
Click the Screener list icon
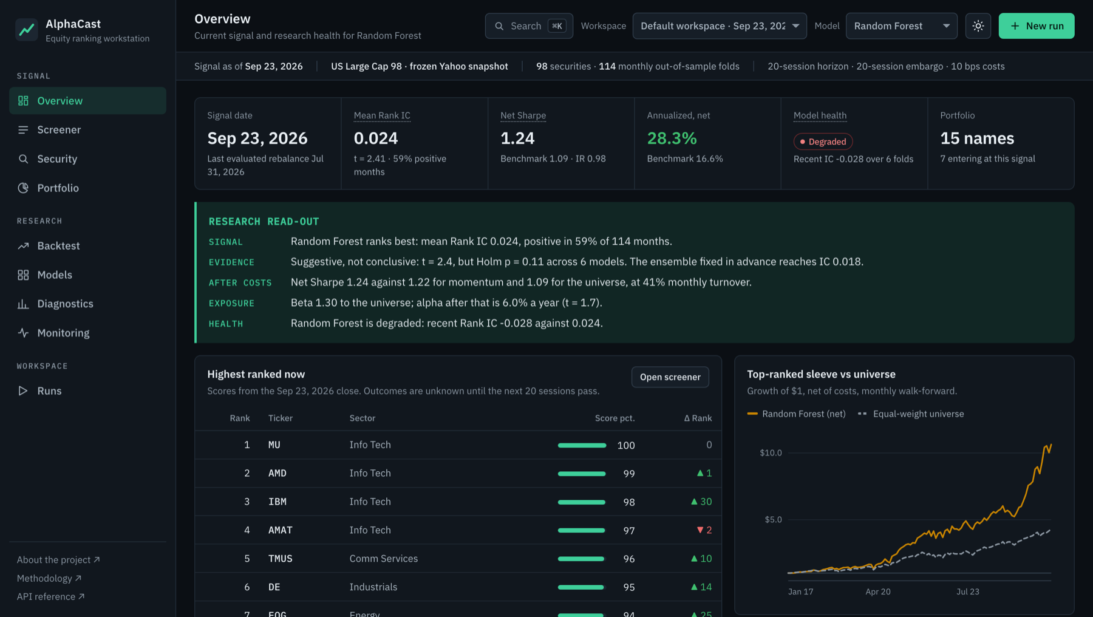coord(23,130)
